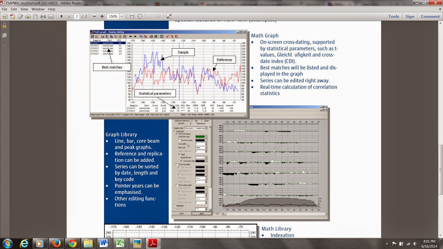Open the Window menu
The height and width of the screenshot is (249, 443).
(x=38, y=9)
